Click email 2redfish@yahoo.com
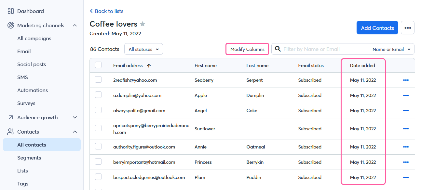Screen dimensions: 421x190 135,80
